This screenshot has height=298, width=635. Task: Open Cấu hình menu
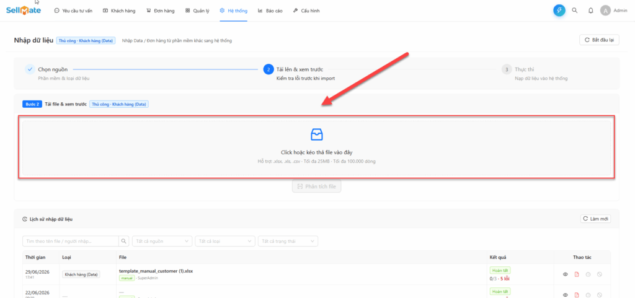tap(306, 11)
